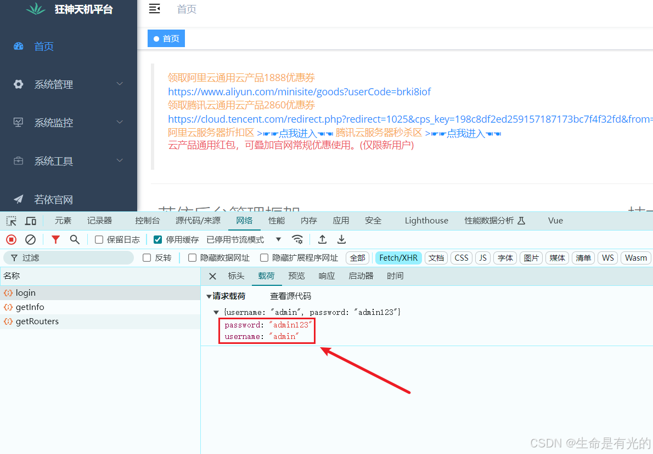Switch to 时间 request tab
Image resolution: width=653 pixels, height=454 pixels.
coord(395,276)
